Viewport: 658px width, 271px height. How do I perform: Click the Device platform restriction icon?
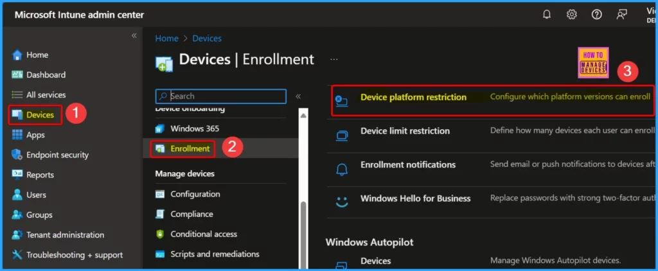[x=341, y=101]
